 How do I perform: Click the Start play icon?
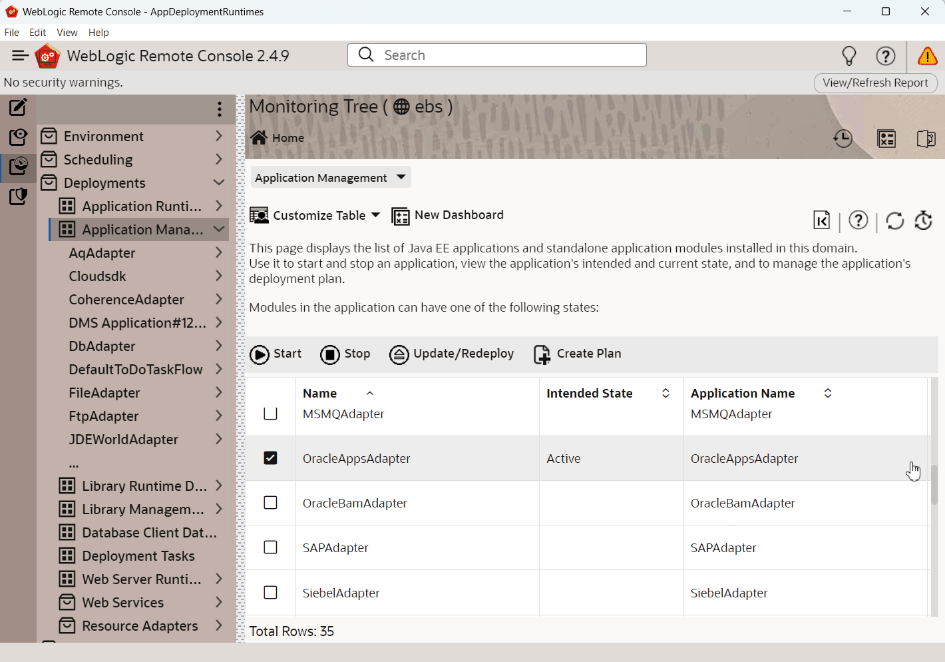pos(260,354)
